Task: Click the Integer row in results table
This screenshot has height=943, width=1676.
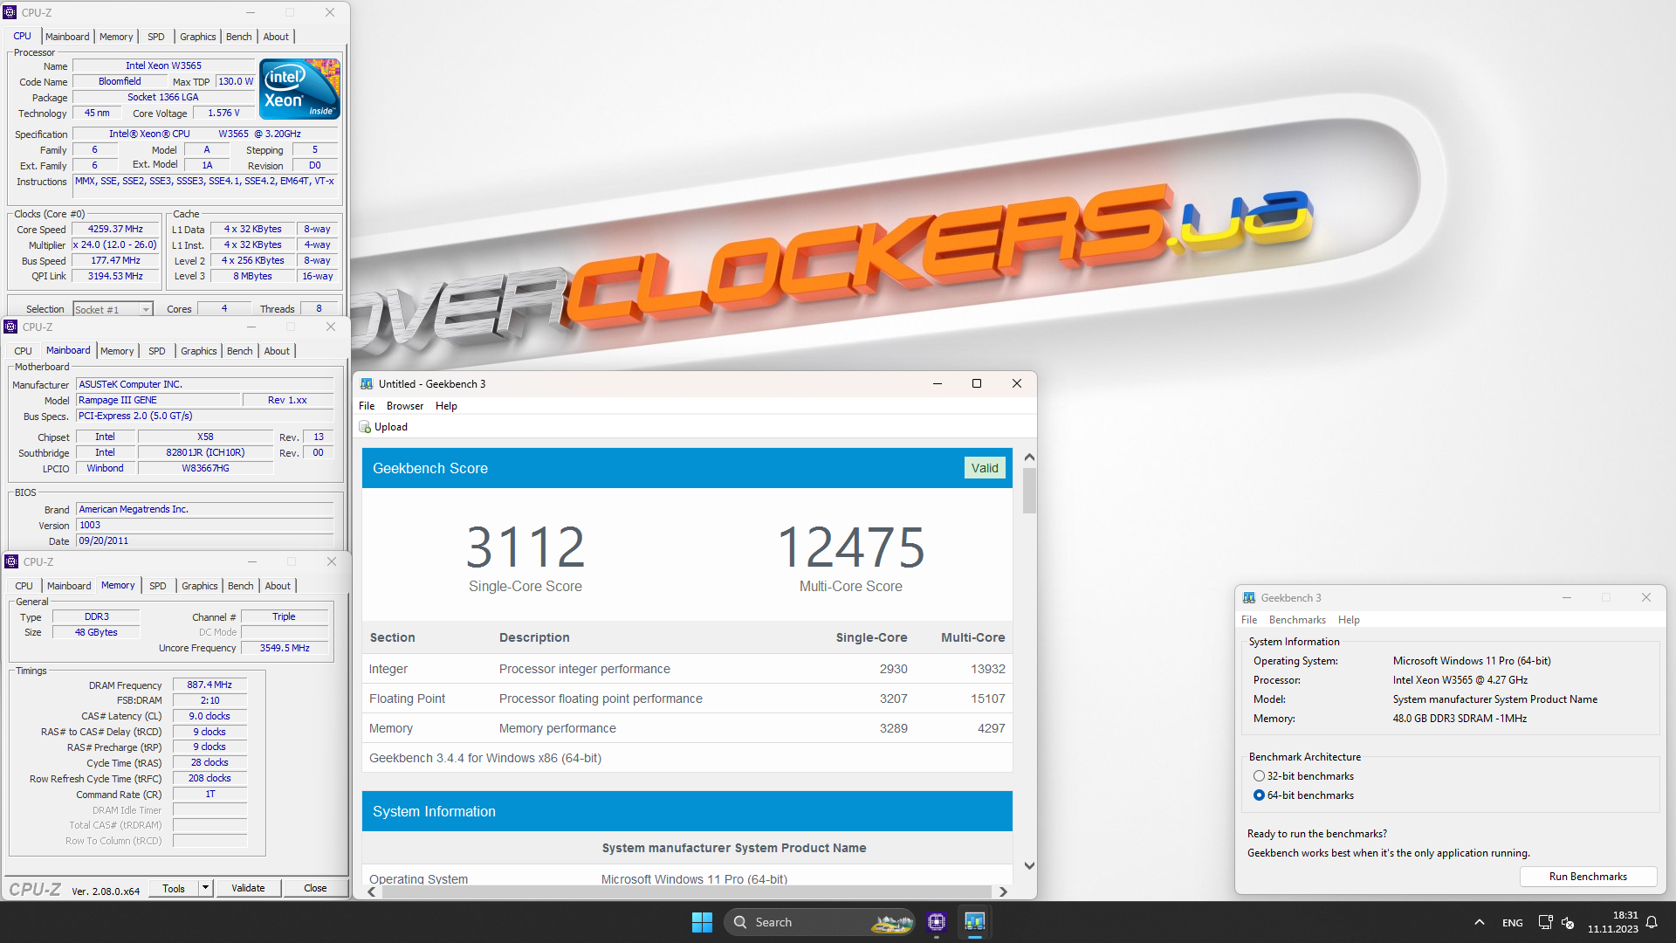Action: click(687, 669)
